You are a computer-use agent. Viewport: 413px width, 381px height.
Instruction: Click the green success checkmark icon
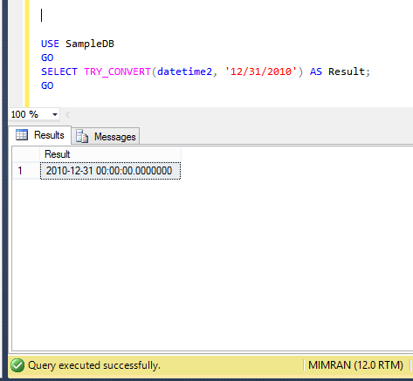pos(17,365)
